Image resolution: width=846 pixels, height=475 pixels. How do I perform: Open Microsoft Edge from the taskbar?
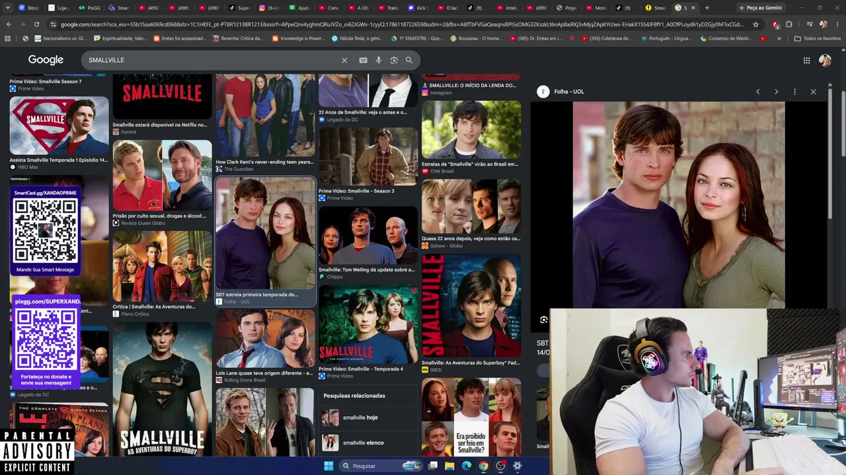[467, 466]
